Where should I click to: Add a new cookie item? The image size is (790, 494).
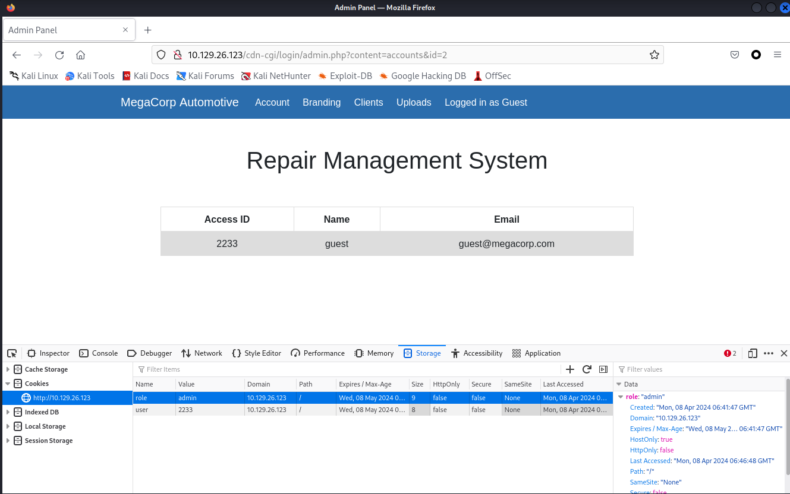[570, 369]
